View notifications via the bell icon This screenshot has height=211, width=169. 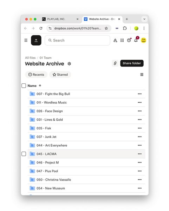(136, 40)
